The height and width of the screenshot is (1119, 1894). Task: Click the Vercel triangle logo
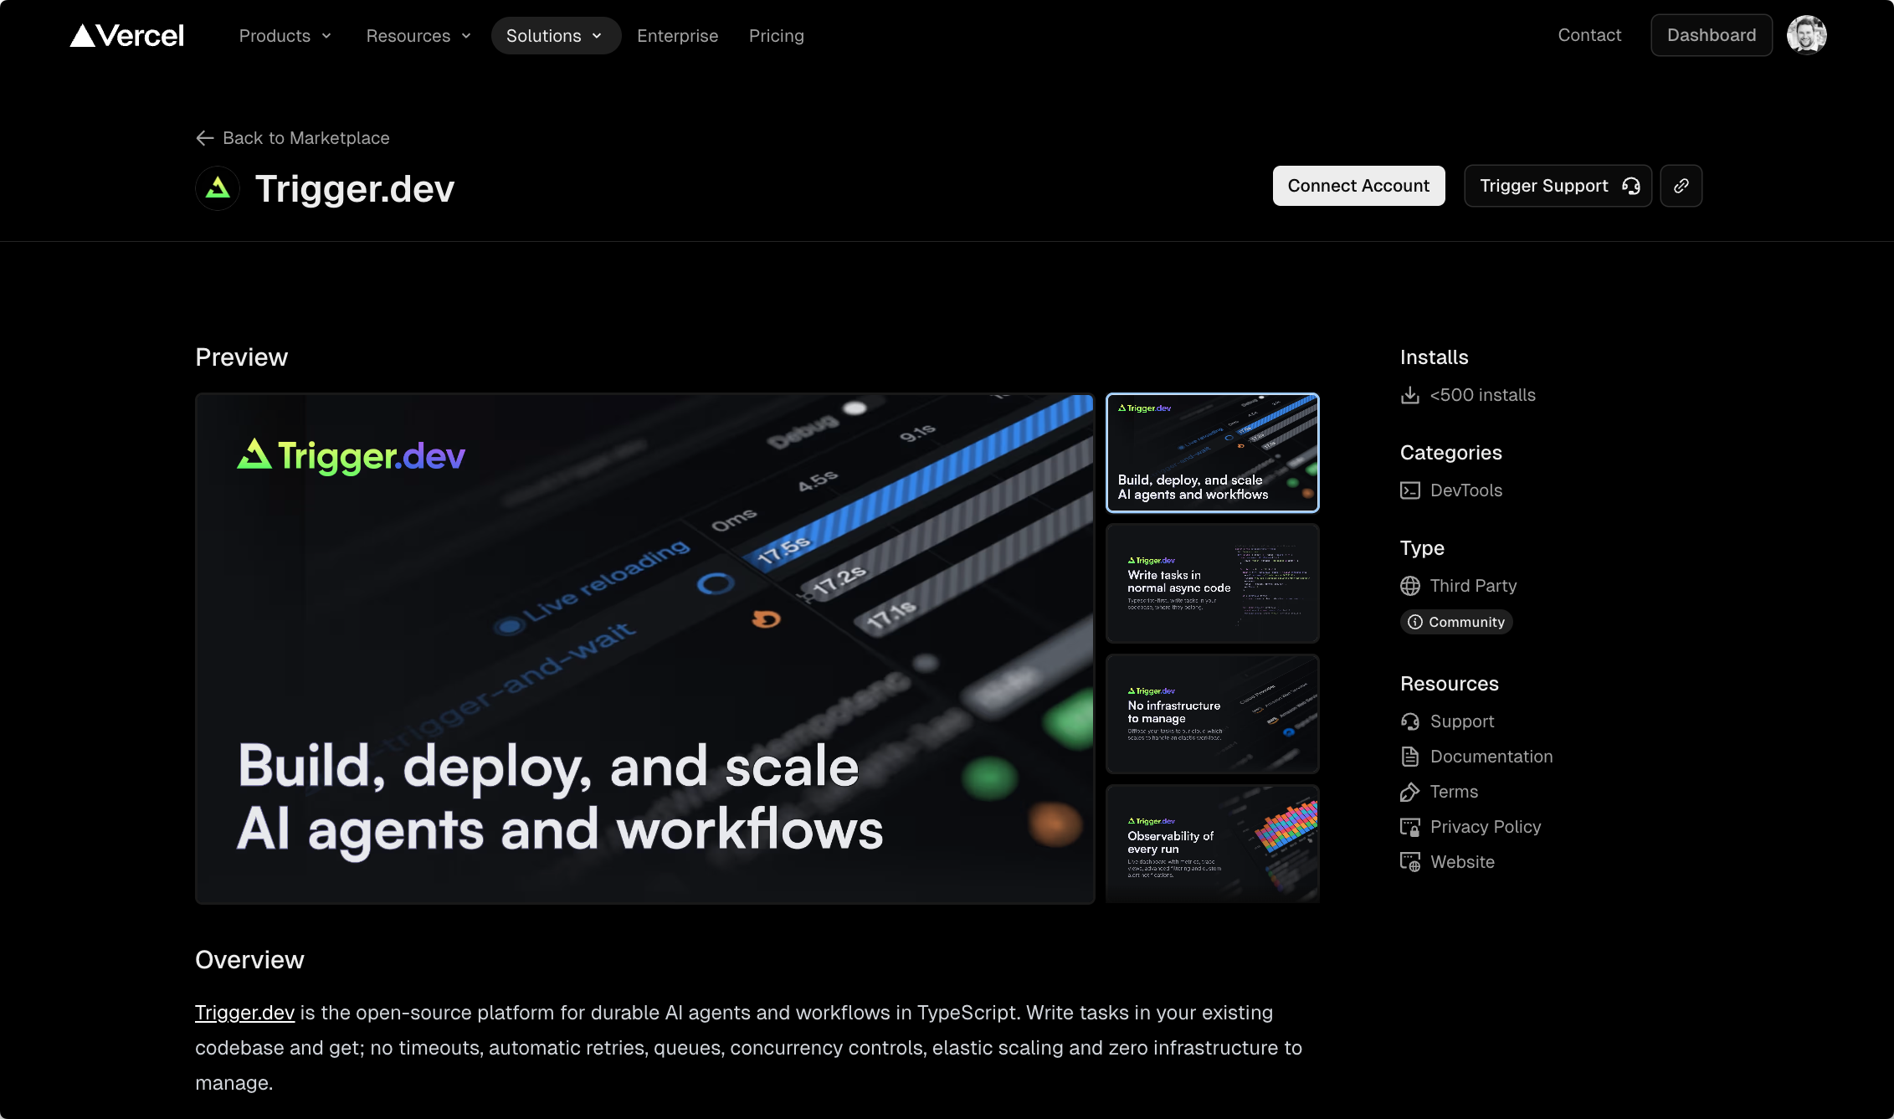pyautogui.click(x=83, y=35)
